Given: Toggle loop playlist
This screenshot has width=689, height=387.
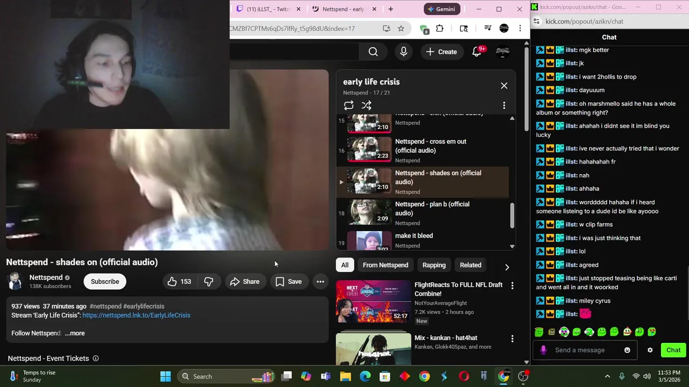Looking at the screenshot, I should (349, 105).
